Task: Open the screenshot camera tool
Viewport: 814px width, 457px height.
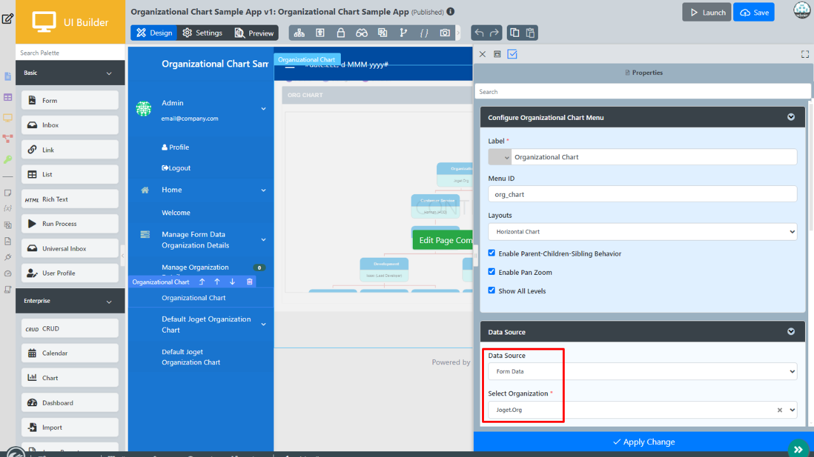Action: coord(445,33)
